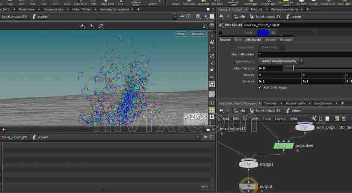Open the Persp camera dropdown
Viewport: 352px width, 193px height.
181,34
